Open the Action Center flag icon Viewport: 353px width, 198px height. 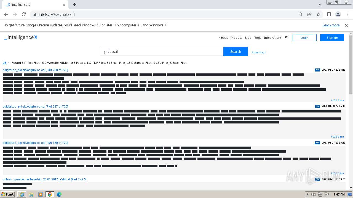[327, 194]
